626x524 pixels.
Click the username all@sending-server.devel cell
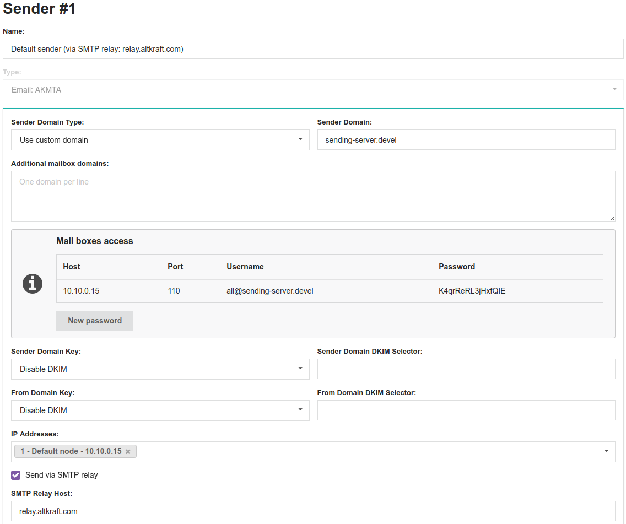coord(270,291)
